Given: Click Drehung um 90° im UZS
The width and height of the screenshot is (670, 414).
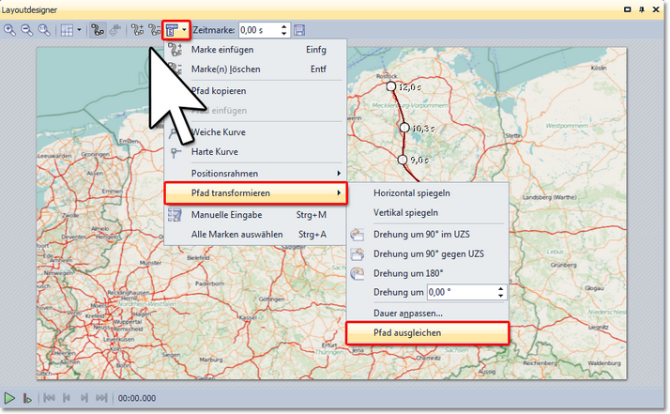Looking at the screenshot, I should 420,234.
